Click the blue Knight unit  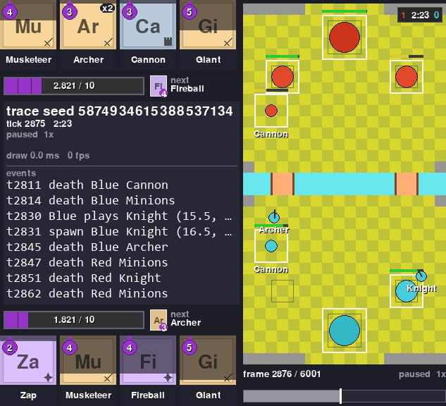[x=421, y=276]
